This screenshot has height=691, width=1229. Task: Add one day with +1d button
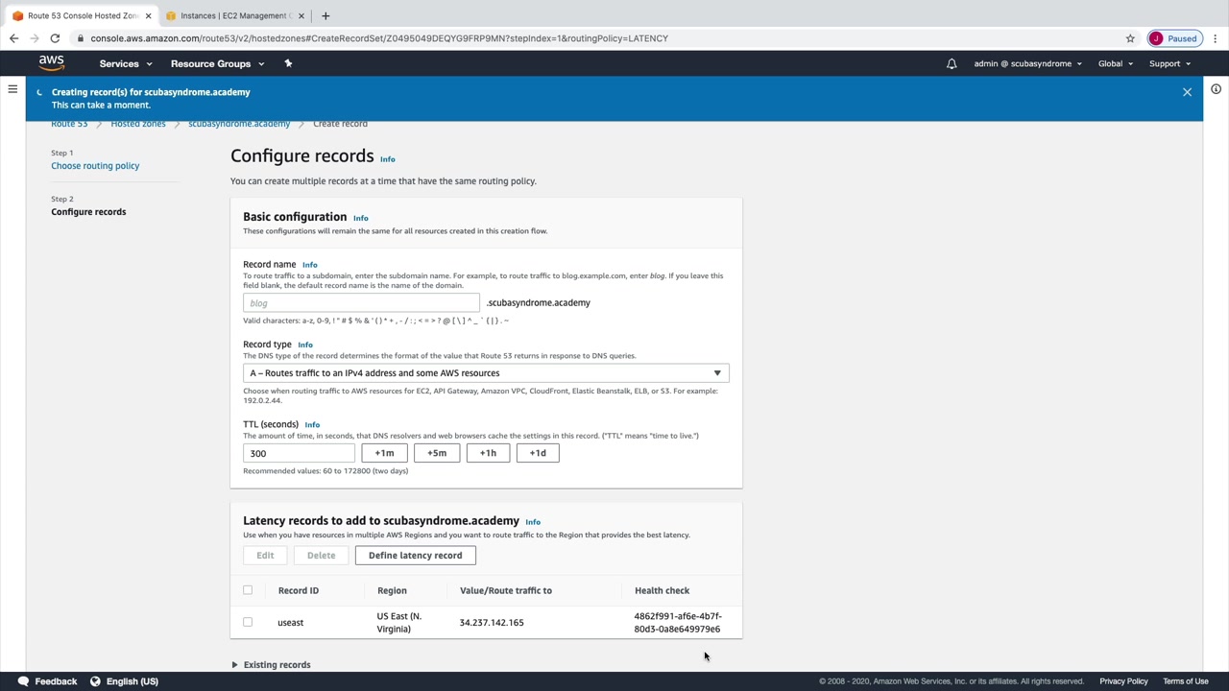click(x=538, y=453)
